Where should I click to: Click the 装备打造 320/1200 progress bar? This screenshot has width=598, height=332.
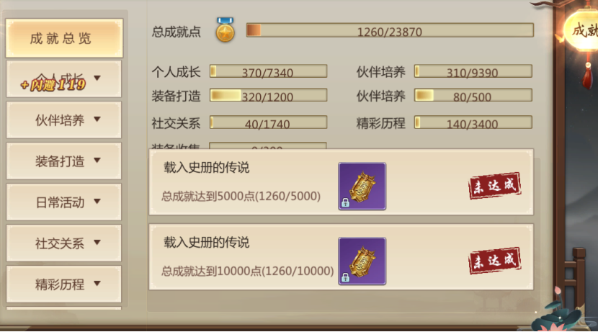coord(268,95)
